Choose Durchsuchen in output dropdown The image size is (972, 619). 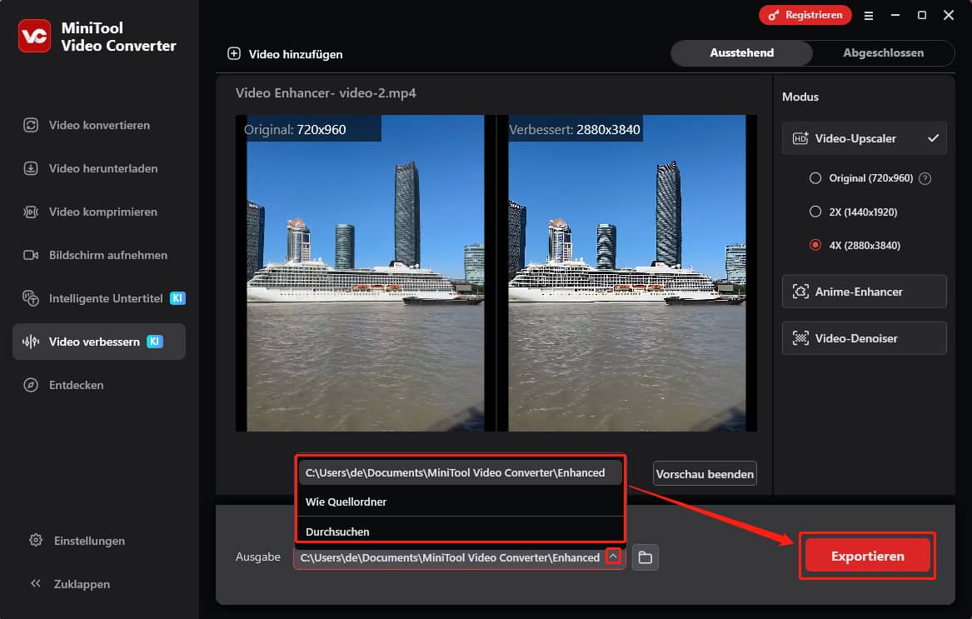pyautogui.click(x=460, y=531)
